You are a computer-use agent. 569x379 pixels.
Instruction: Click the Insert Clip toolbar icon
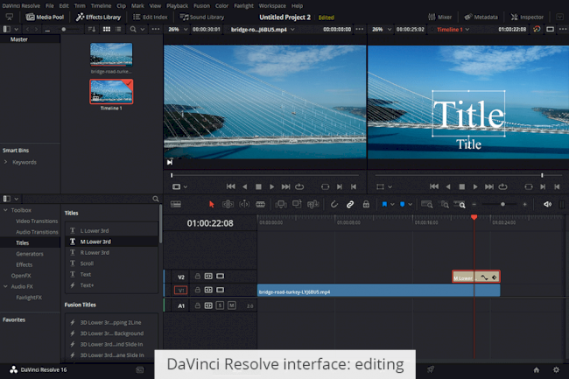pos(281,205)
